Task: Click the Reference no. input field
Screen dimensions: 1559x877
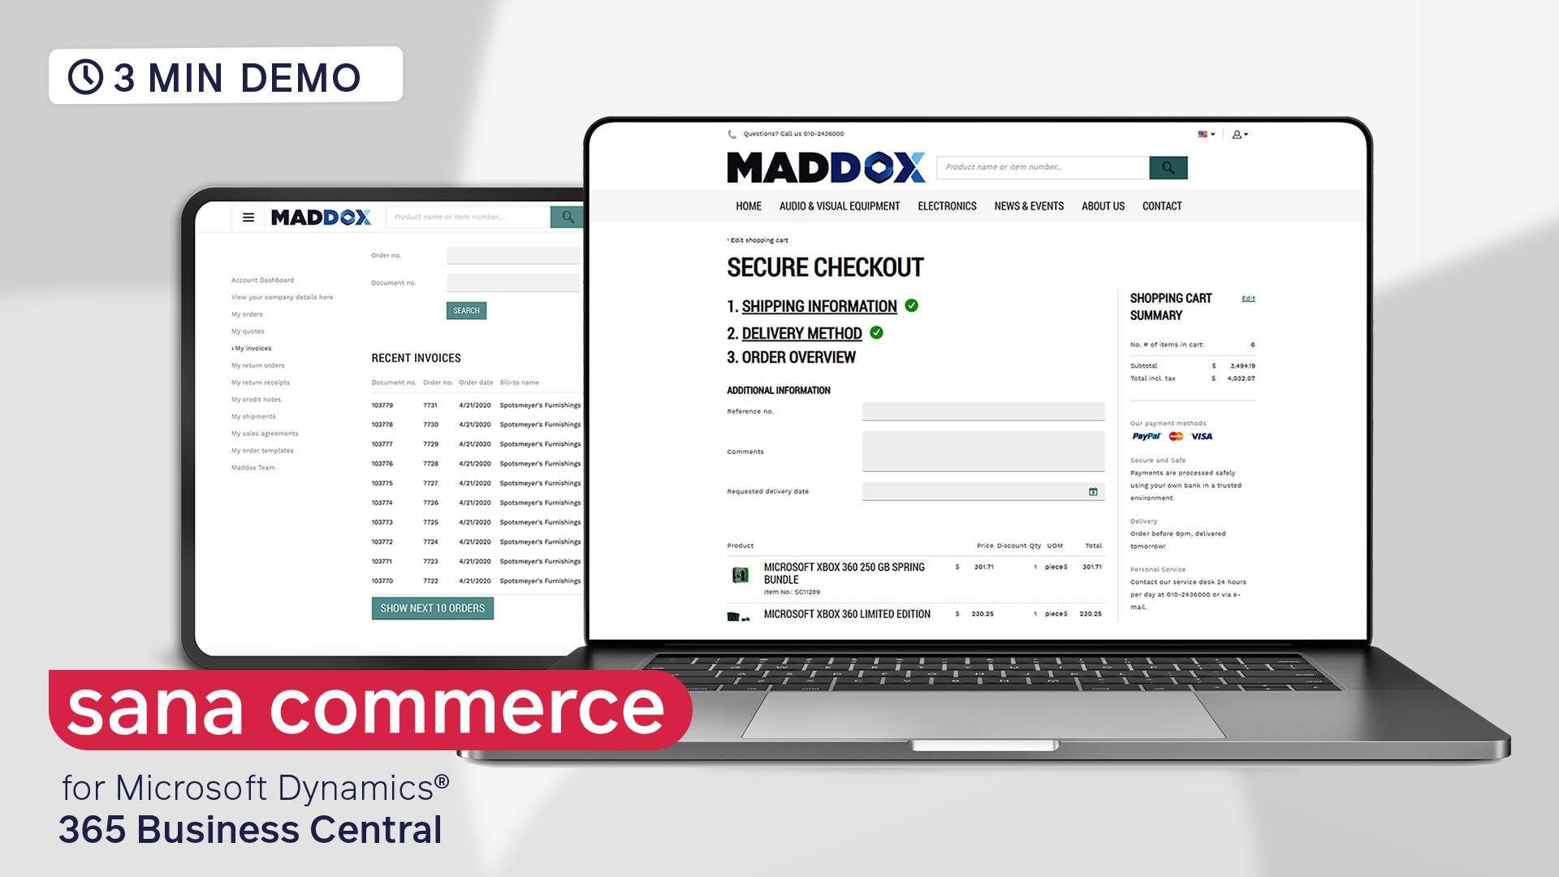Action: (982, 413)
